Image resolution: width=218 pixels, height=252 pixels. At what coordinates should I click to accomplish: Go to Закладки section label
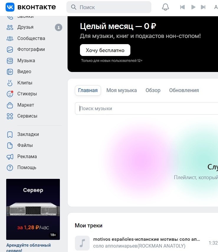tap(28, 134)
